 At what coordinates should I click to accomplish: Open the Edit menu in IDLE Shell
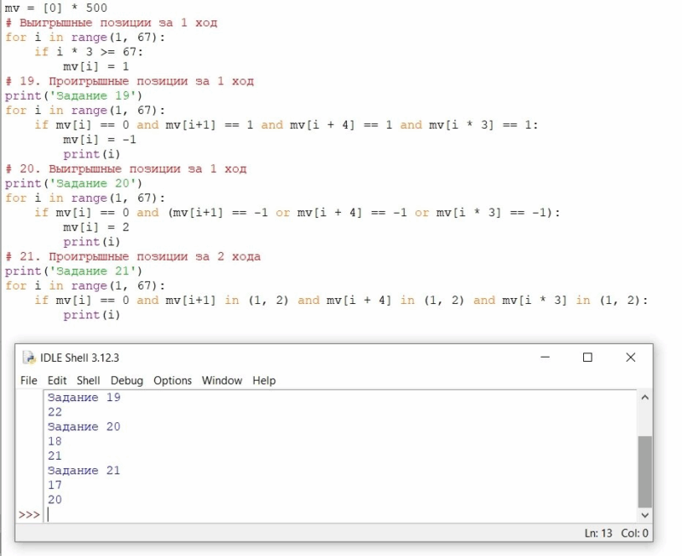pos(57,381)
